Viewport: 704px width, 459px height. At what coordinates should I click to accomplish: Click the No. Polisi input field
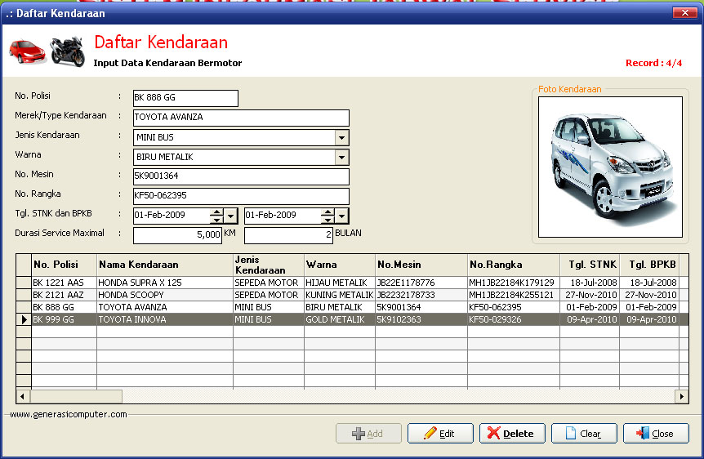point(185,98)
